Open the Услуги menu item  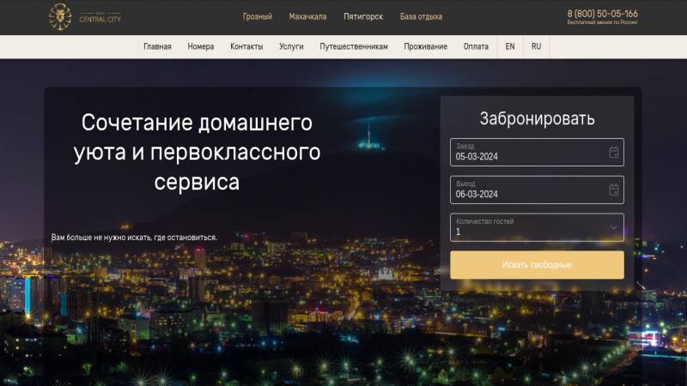tap(291, 46)
